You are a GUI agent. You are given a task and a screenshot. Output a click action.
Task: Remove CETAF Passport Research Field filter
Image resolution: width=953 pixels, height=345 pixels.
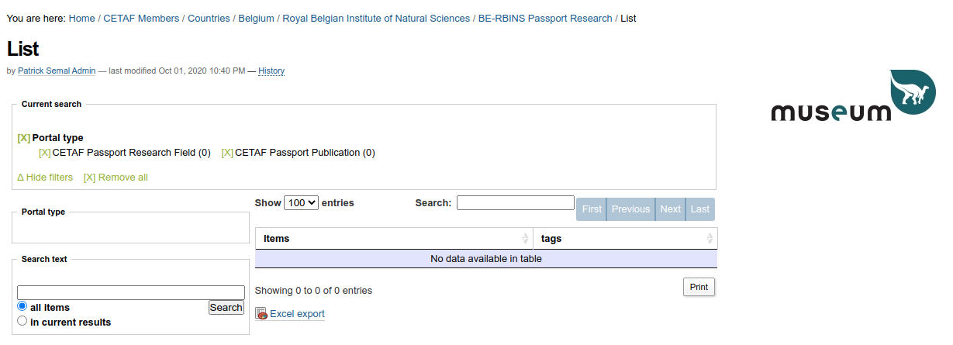[x=45, y=153]
